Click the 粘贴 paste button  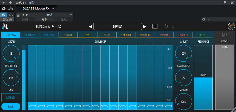tap(64, 20)
